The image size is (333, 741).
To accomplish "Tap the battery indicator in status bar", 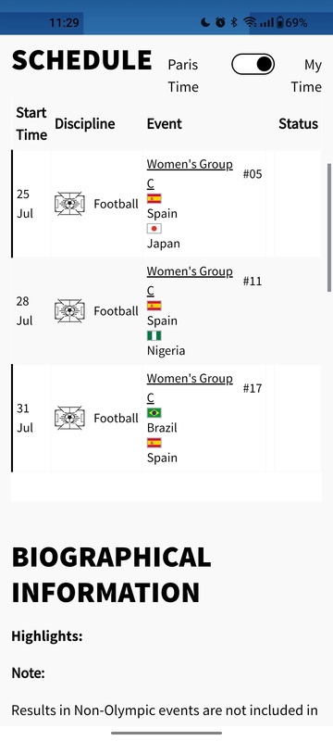I will (x=280, y=22).
